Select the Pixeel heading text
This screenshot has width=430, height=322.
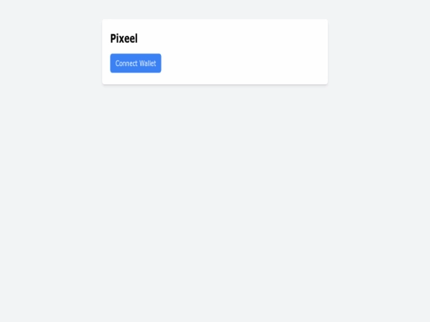click(123, 39)
